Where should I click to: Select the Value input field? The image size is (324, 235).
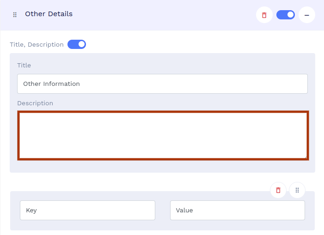click(238, 211)
